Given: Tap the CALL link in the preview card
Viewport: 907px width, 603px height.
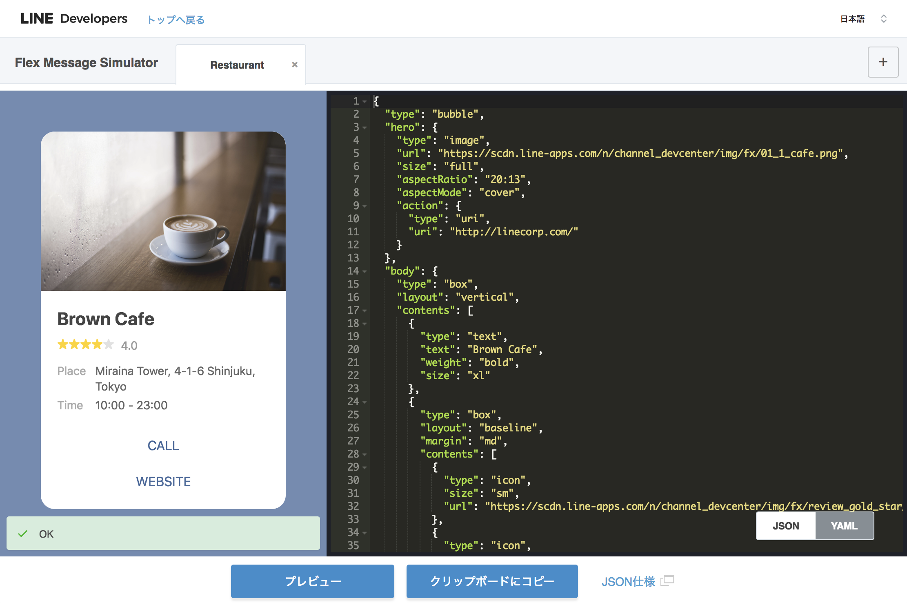Looking at the screenshot, I should 163,446.
